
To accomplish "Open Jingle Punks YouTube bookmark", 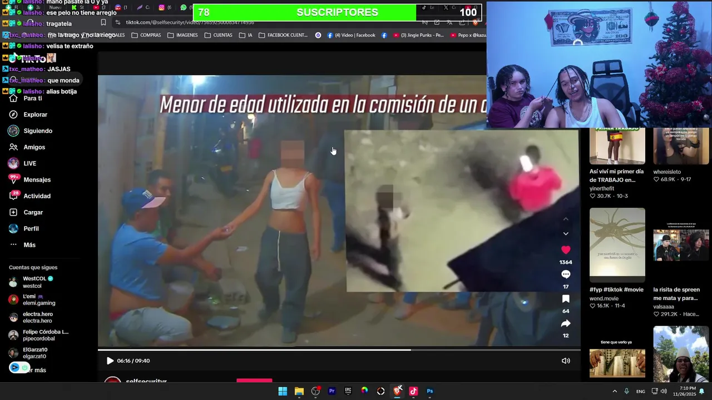I will click(418, 35).
